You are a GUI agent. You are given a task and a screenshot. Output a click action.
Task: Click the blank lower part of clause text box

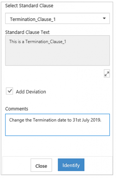point(57,55)
